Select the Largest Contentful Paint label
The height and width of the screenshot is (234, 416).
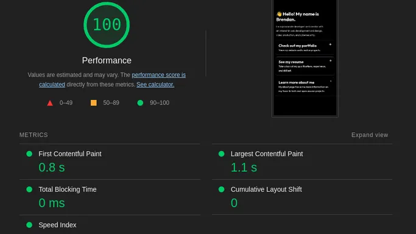[x=267, y=154]
